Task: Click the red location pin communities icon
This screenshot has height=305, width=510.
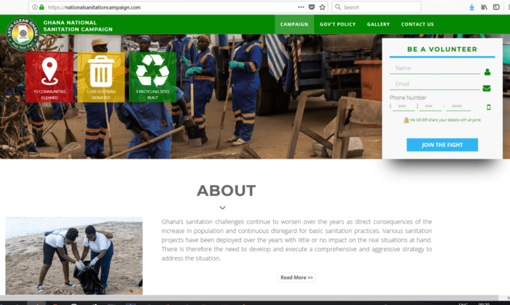Action: (x=50, y=71)
